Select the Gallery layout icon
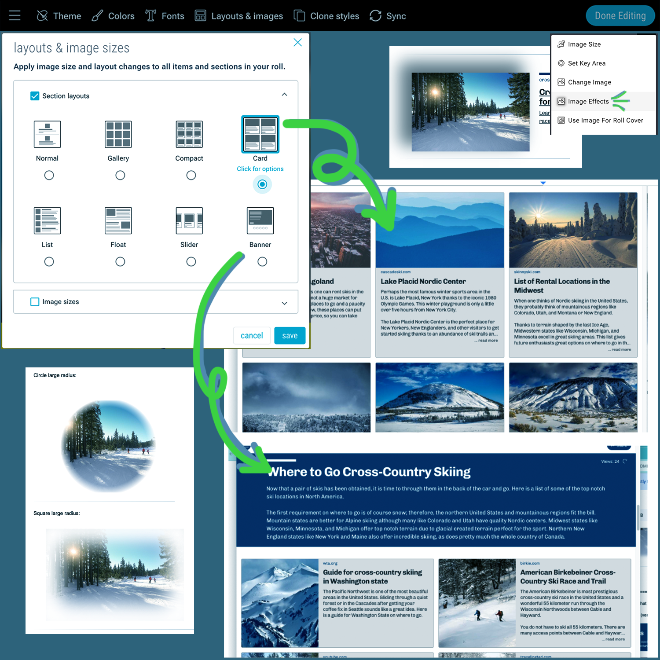This screenshot has height=660, width=660. click(118, 134)
